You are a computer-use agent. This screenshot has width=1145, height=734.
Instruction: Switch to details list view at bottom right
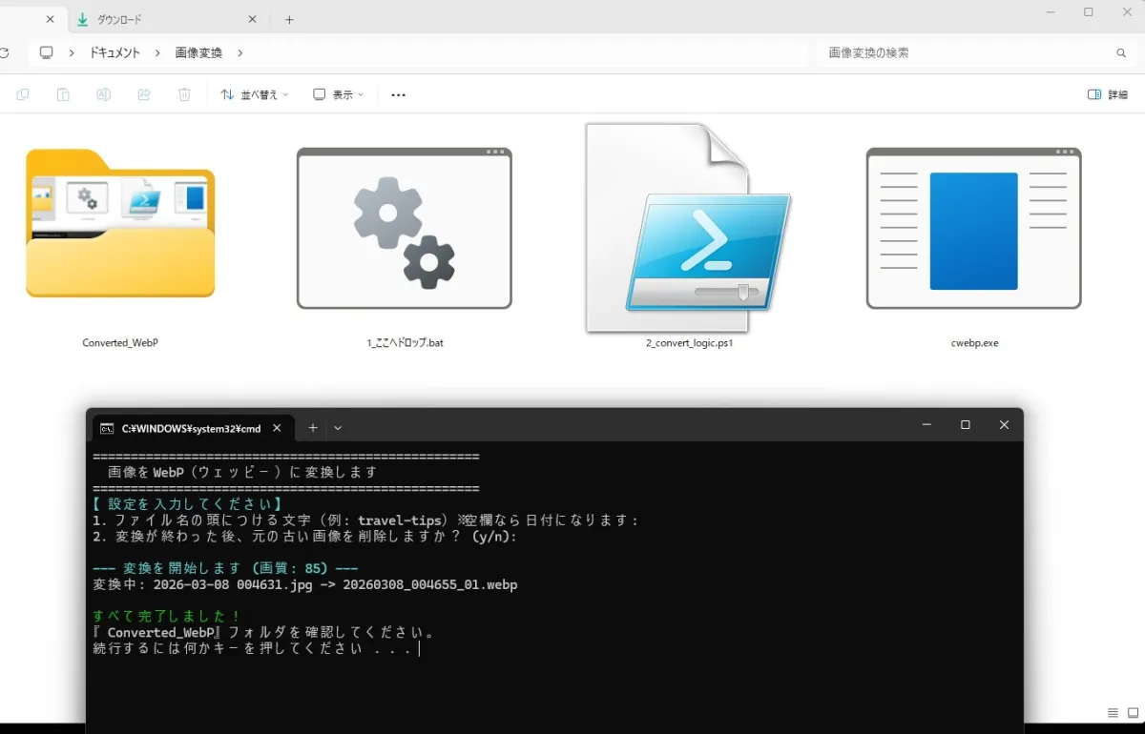1113,713
